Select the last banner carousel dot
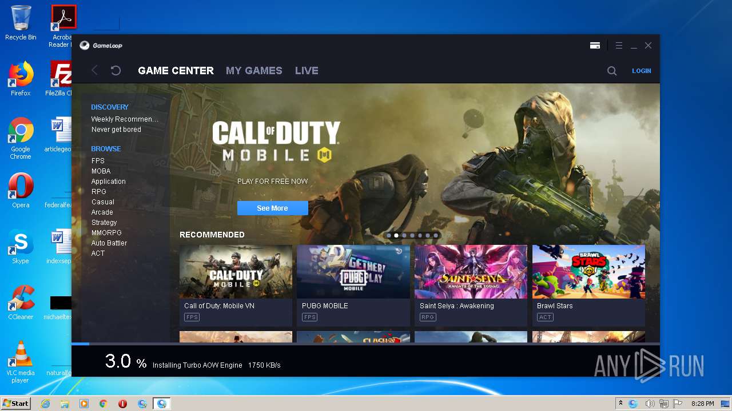 [436, 235]
